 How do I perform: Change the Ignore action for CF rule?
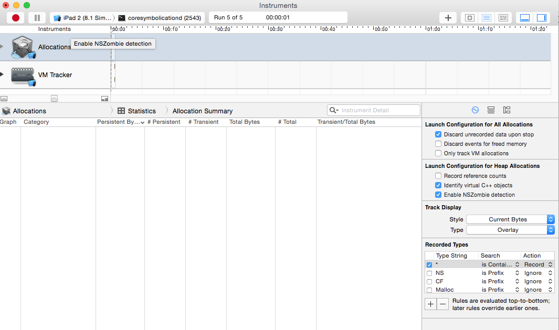click(x=538, y=281)
